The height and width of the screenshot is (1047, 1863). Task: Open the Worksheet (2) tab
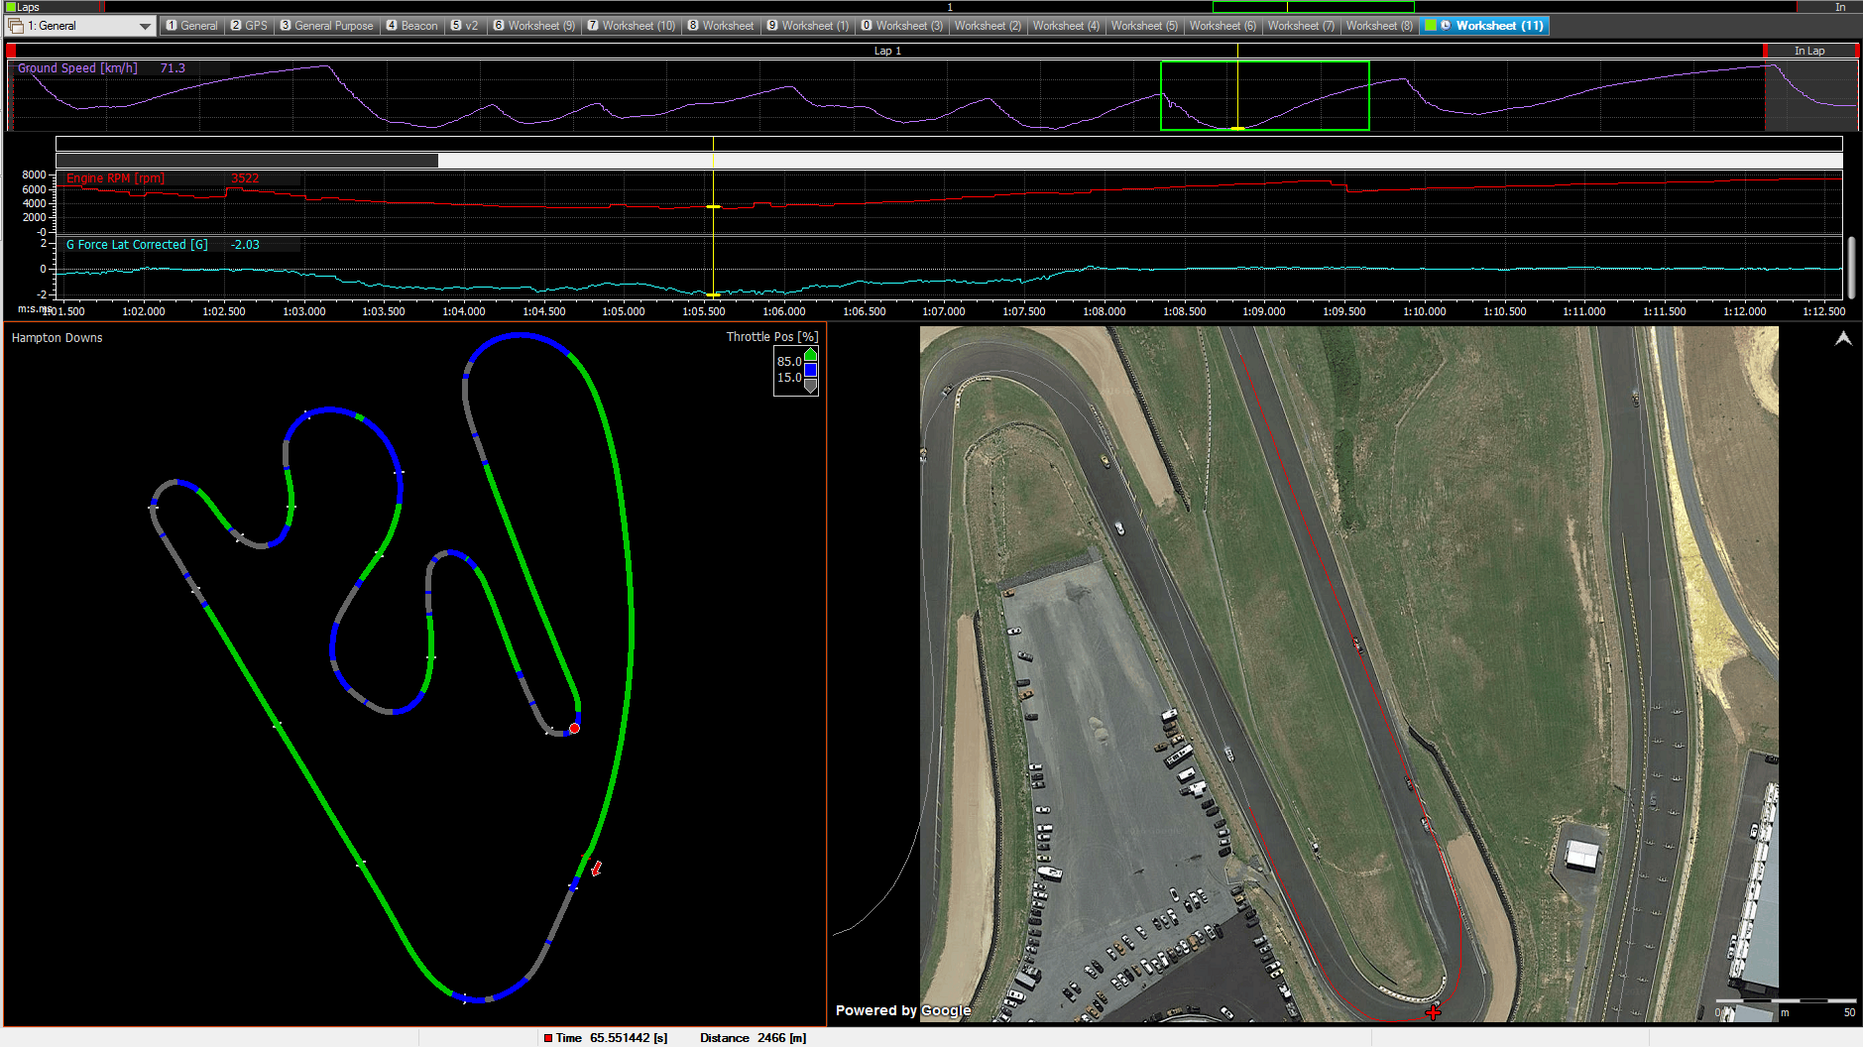pyautogui.click(x=988, y=26)
